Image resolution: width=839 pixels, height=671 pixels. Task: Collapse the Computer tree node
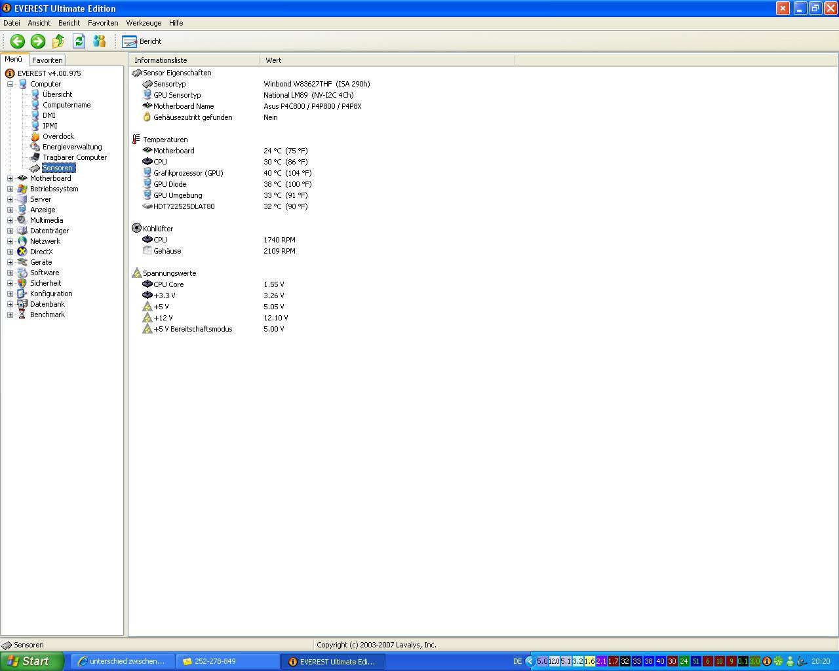pyautogui.click(x=10, y=84)
